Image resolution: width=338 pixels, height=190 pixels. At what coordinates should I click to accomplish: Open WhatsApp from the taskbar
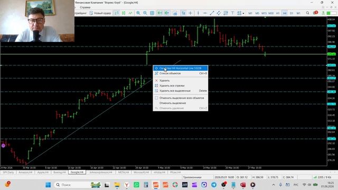click(136, 185)
